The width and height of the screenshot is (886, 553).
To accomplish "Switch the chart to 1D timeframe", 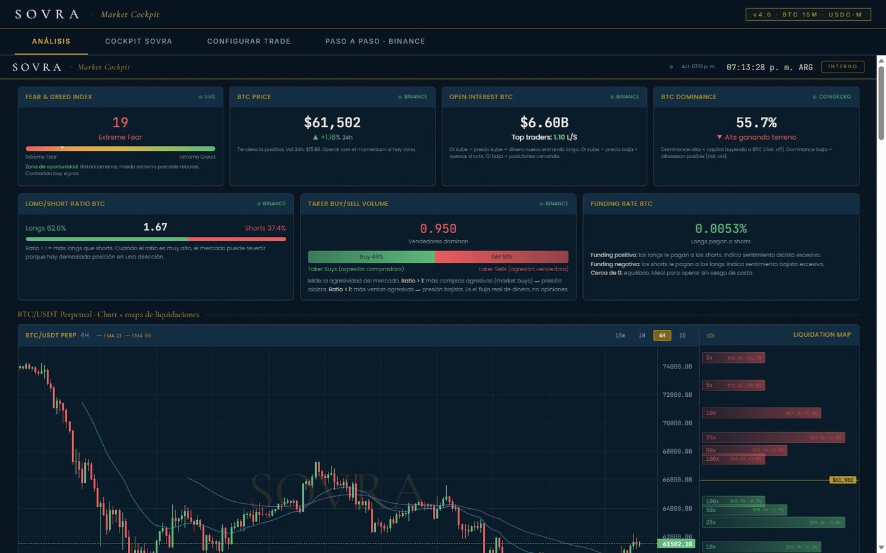I will [682, 336].
